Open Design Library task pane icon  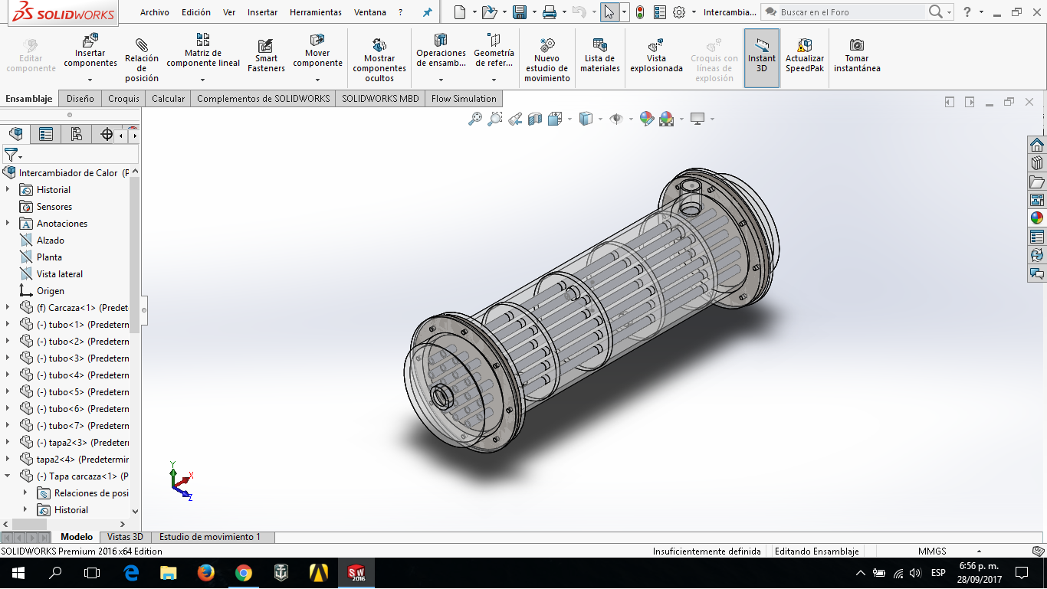(1037, 163)
